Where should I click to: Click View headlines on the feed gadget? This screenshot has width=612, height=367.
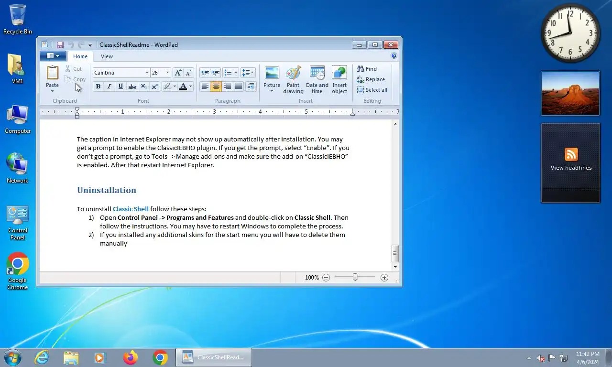[571, 168]
